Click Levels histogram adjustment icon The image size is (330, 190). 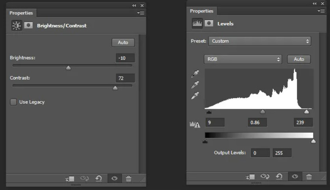[x=197, y=23]
